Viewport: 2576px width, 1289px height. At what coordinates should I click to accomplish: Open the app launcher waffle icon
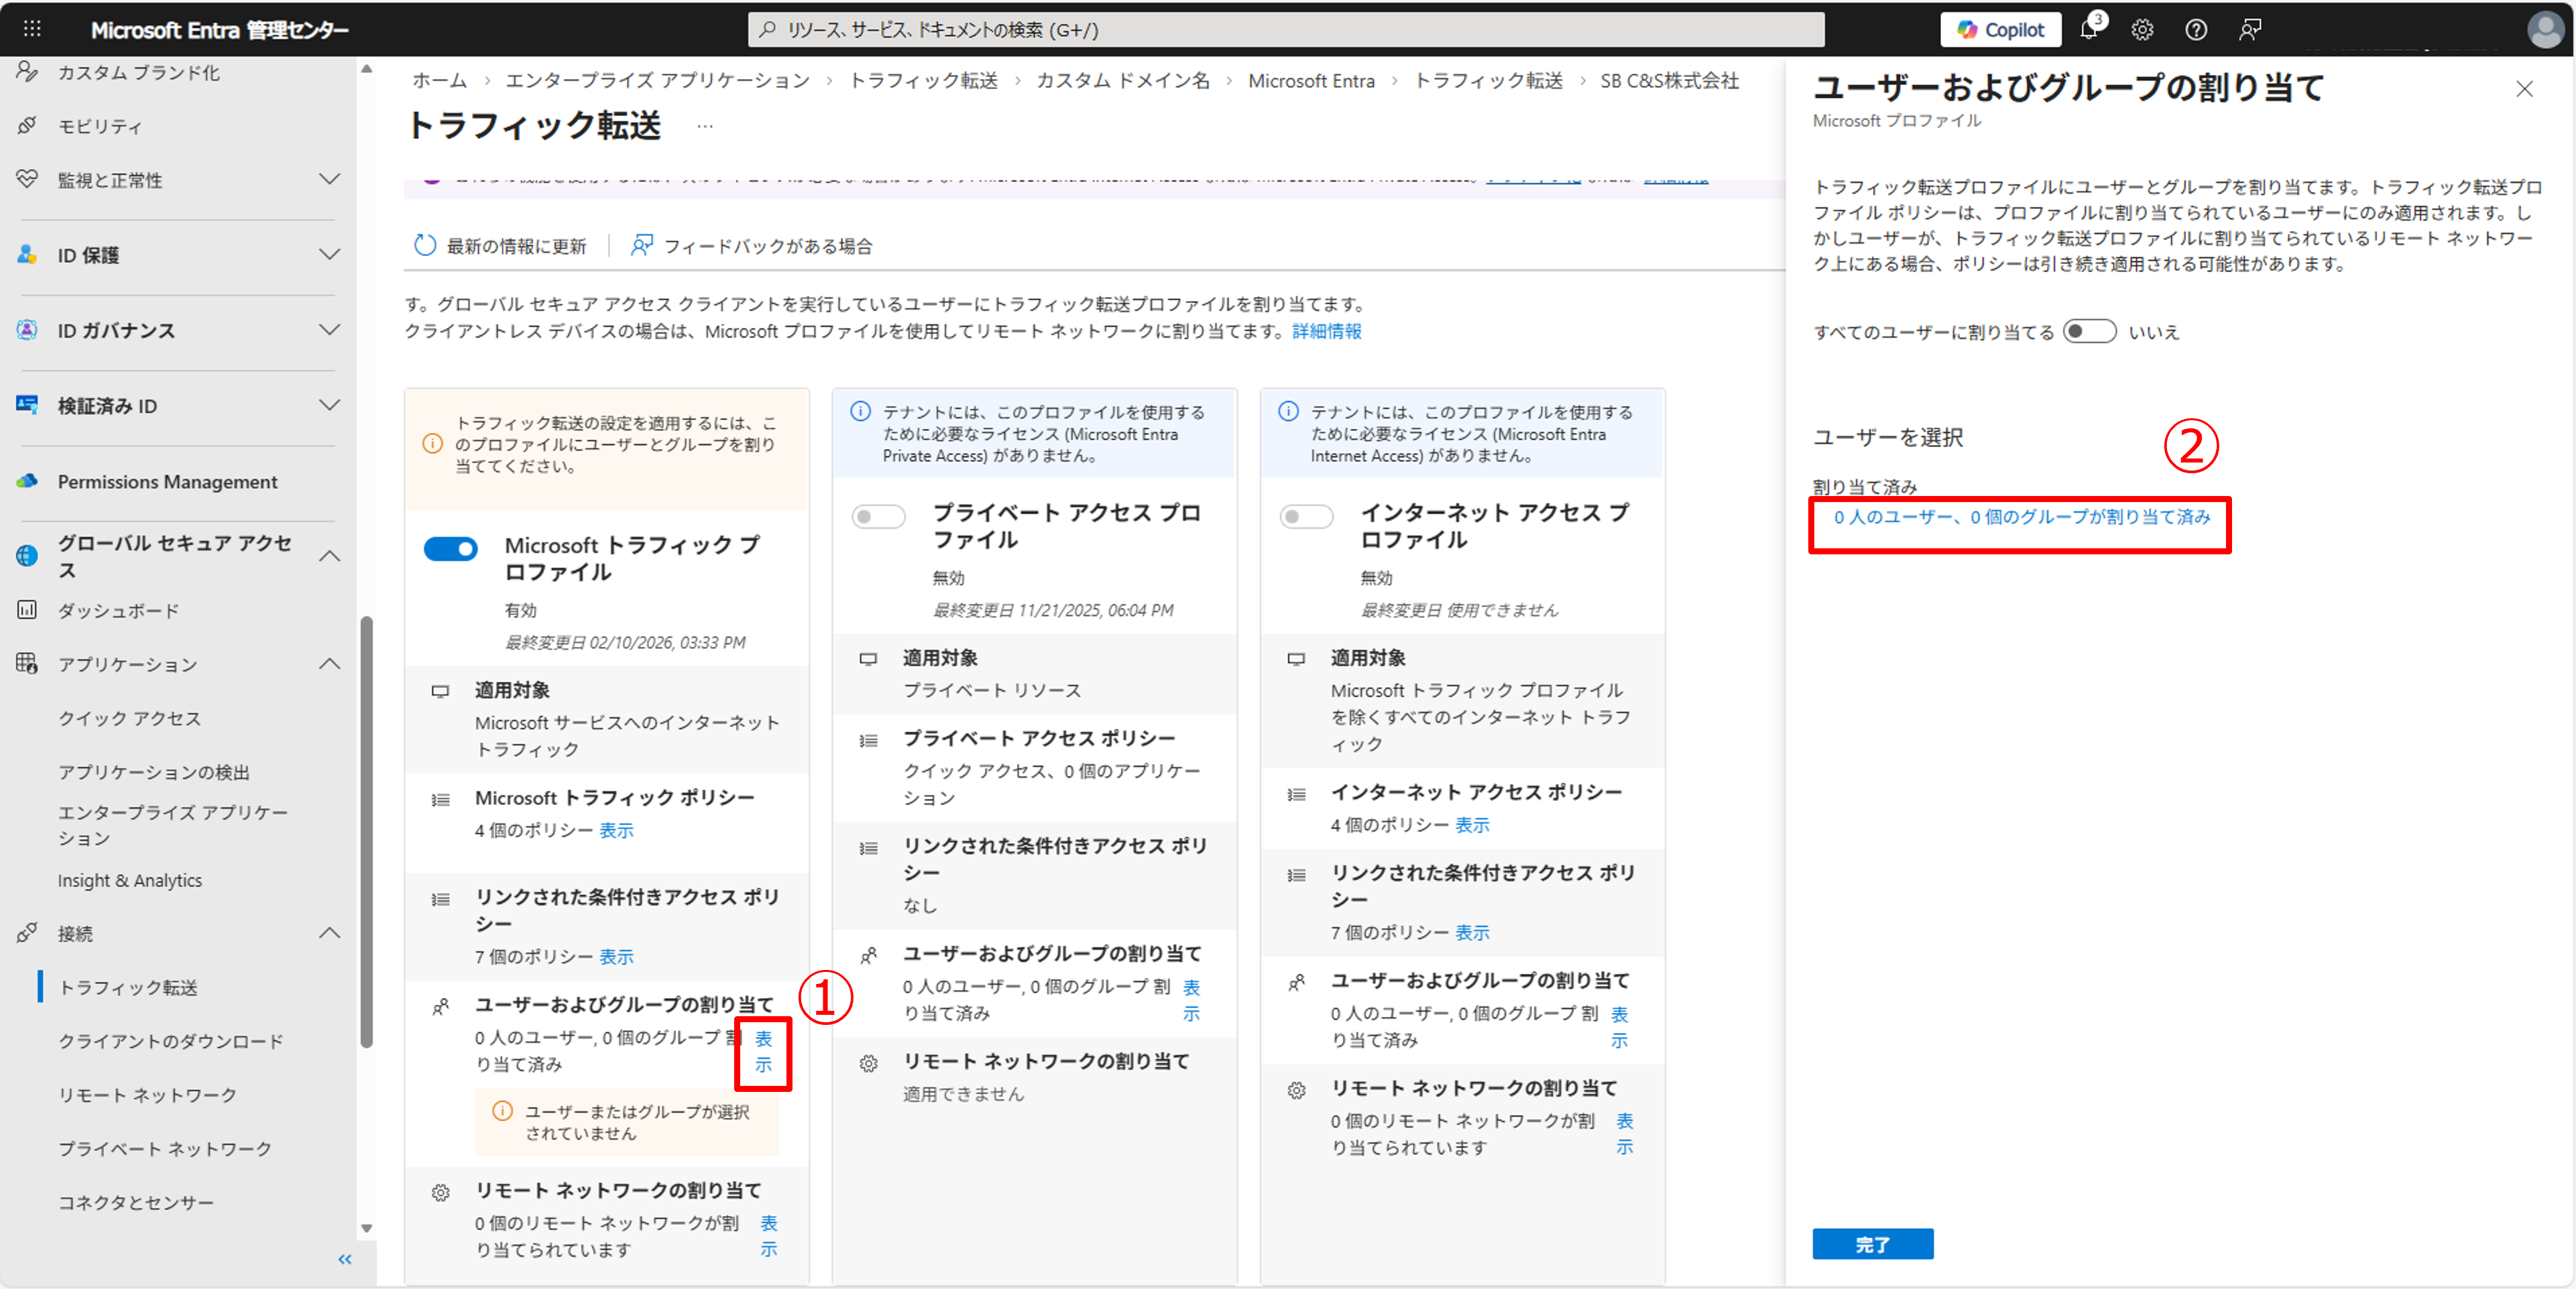click(x=32, y=29)
